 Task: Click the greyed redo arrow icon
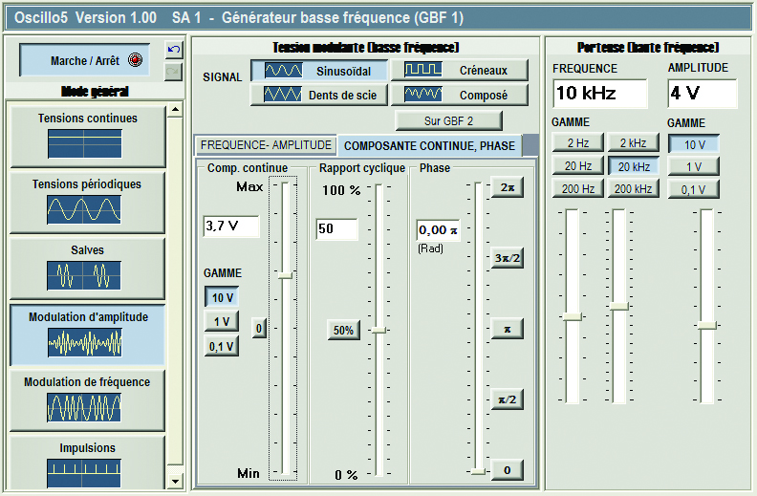173,72
